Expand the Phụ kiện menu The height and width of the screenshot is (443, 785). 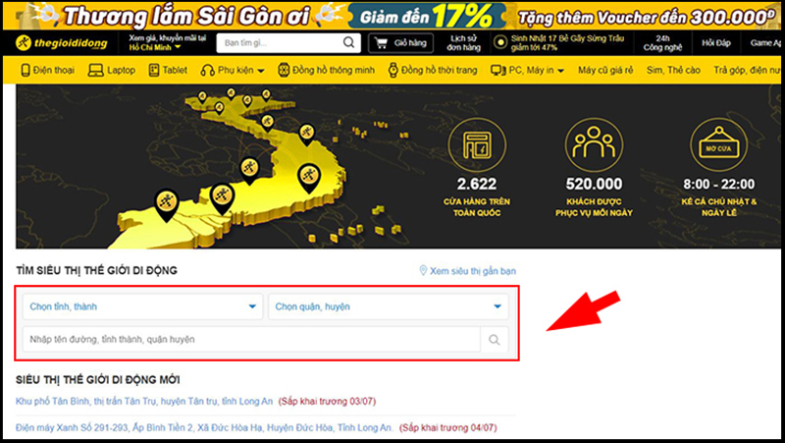point(233,70)
